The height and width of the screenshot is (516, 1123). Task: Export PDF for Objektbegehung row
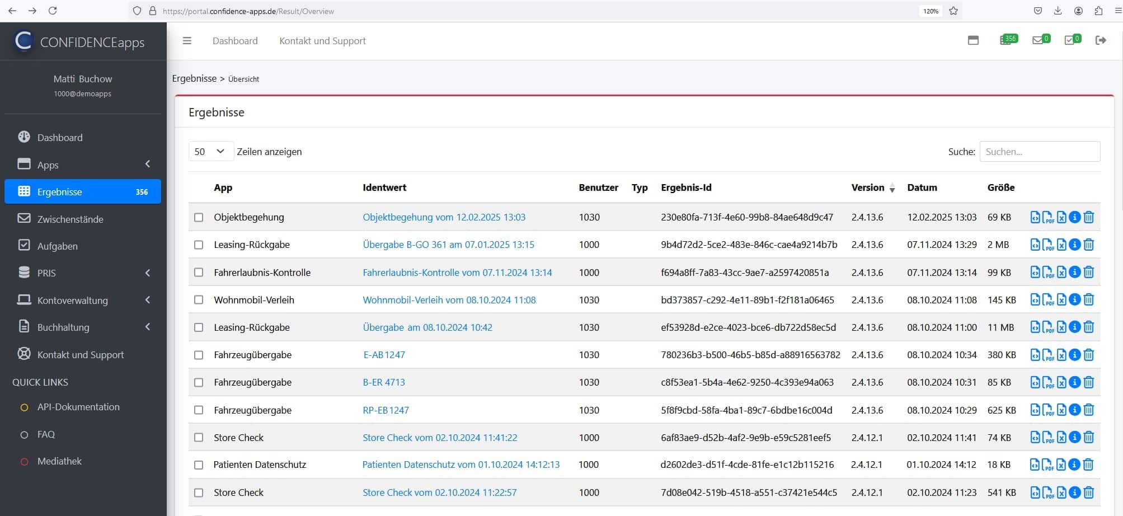tap(1047, 217)
